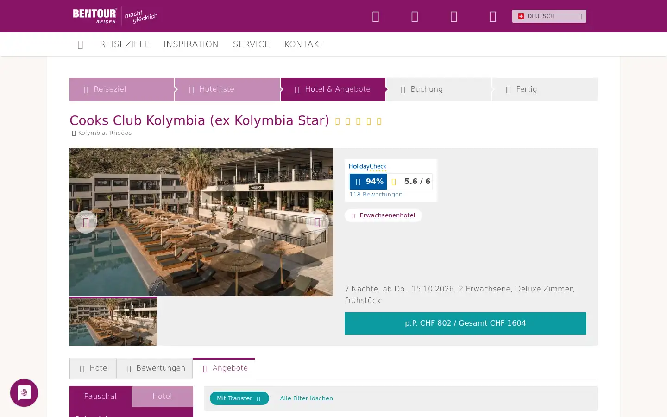The image size is (667, 417).
Task: Click the first header icon after the logo
Action: (x=376, y=17)
